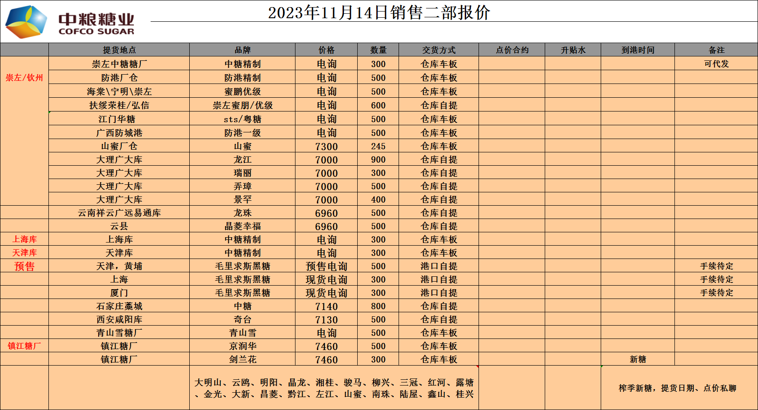Click the 点价合约 column header

click(x=512, y=50)
